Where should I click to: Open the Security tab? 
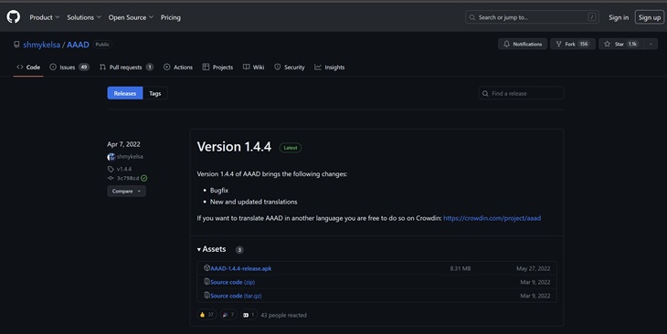click(x=290, y=68)
